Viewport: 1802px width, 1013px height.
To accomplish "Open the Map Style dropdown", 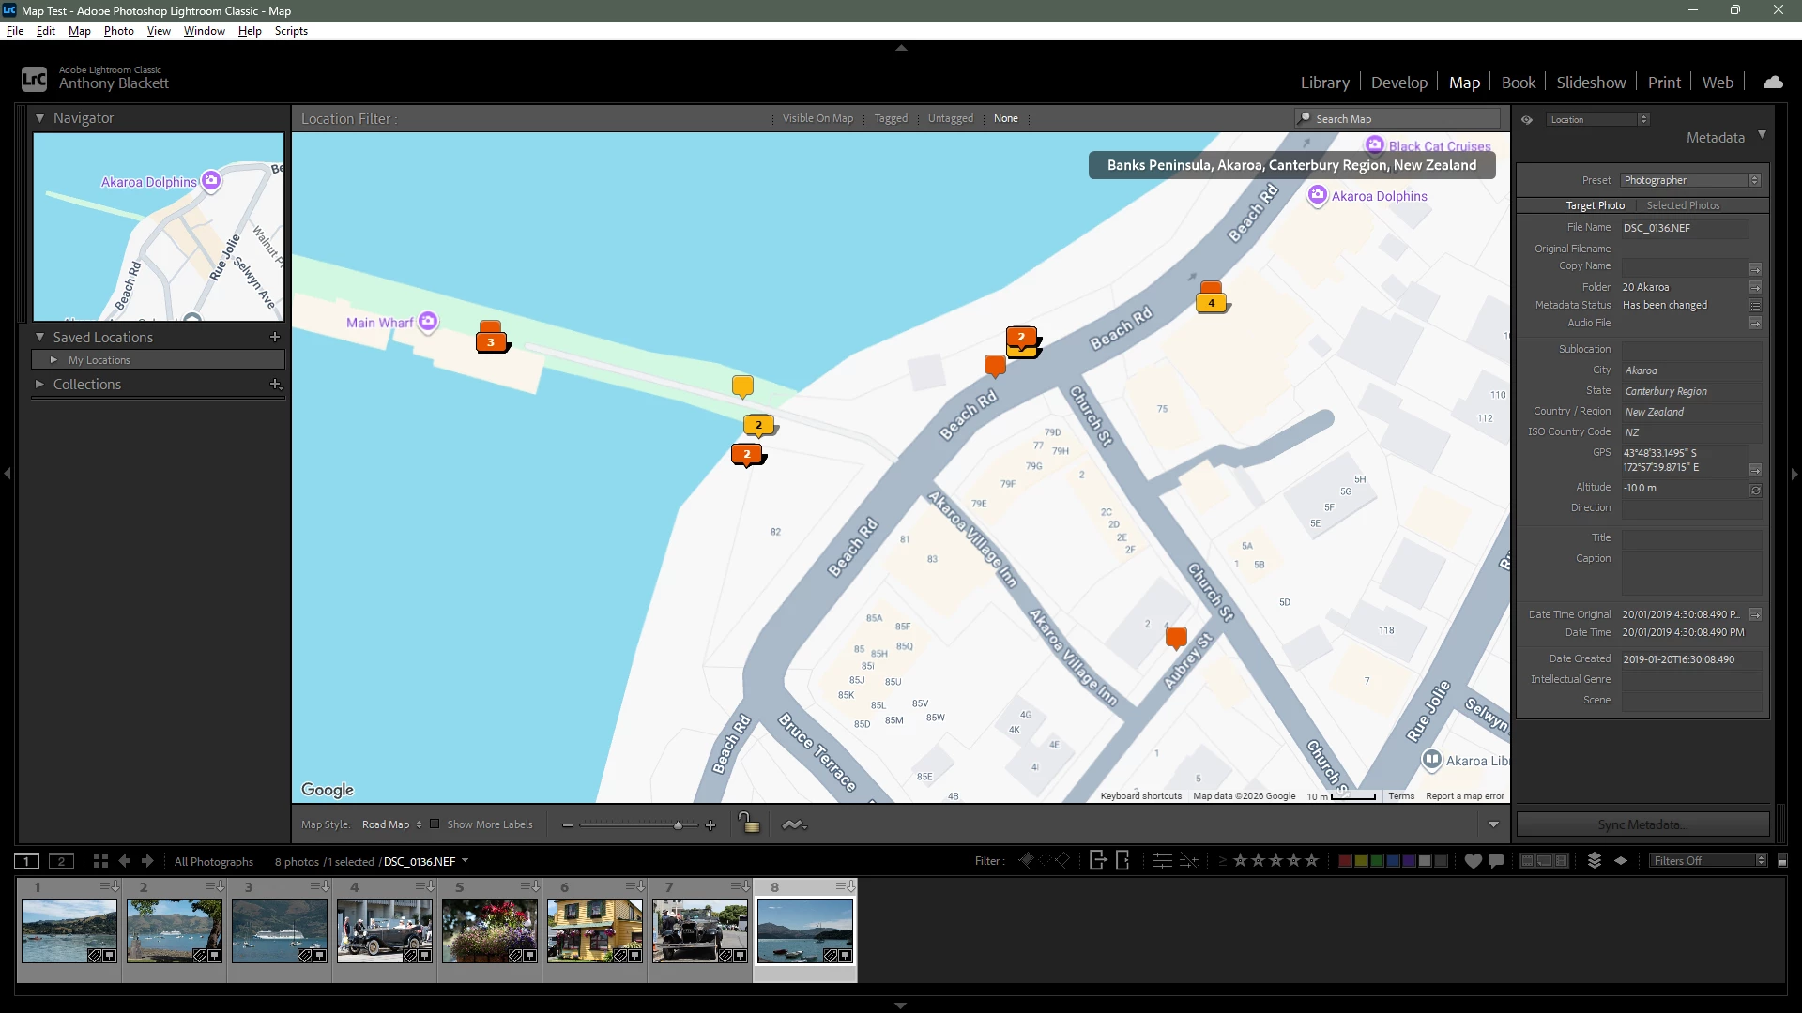I will [391, 824].
